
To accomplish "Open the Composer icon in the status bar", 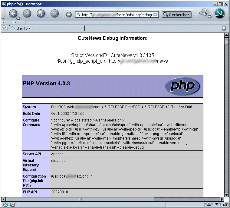I will (x=12, y=205).
